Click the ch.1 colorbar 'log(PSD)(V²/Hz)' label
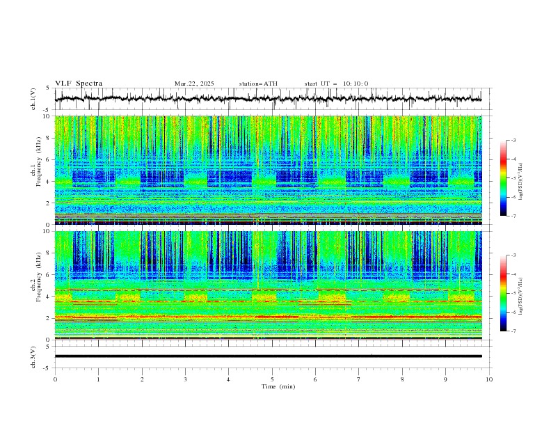 click(521, 181)
